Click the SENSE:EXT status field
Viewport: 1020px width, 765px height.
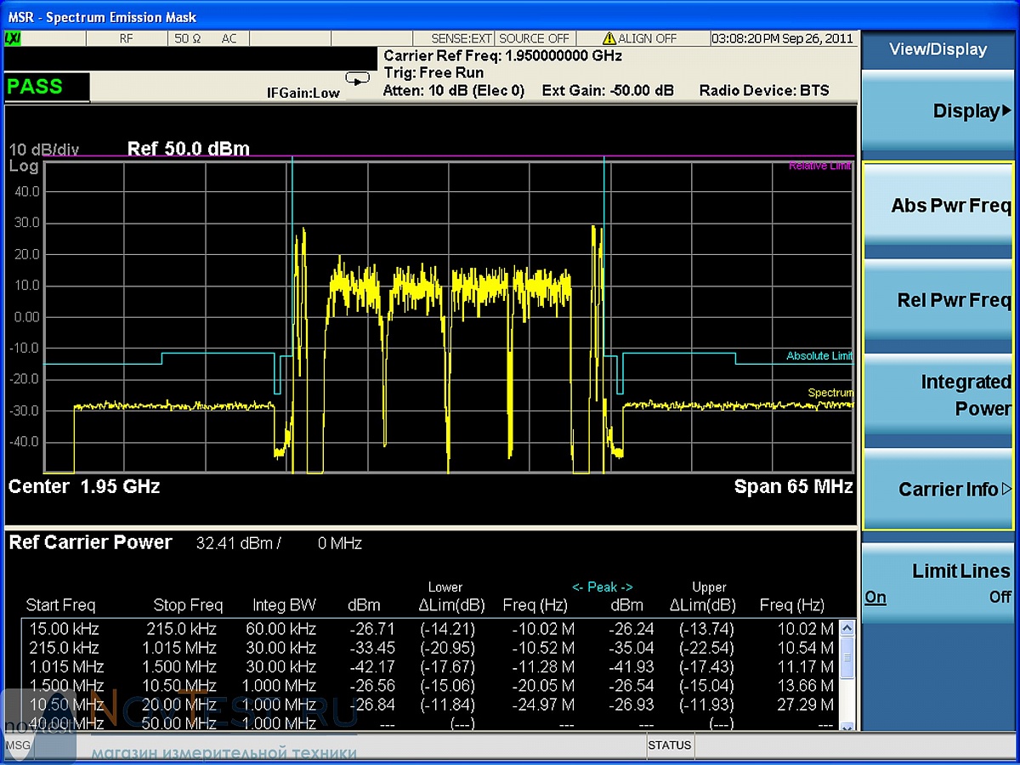pyautogui.click(x=462, y=39)
